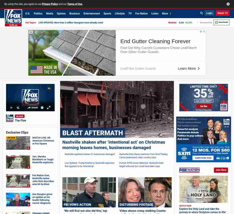
Task: Join Now for Fox Nation
Action: (221, 170)
